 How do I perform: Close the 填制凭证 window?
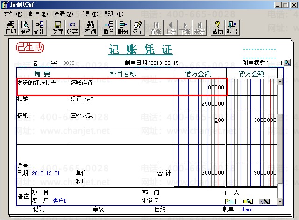(294, 5)
